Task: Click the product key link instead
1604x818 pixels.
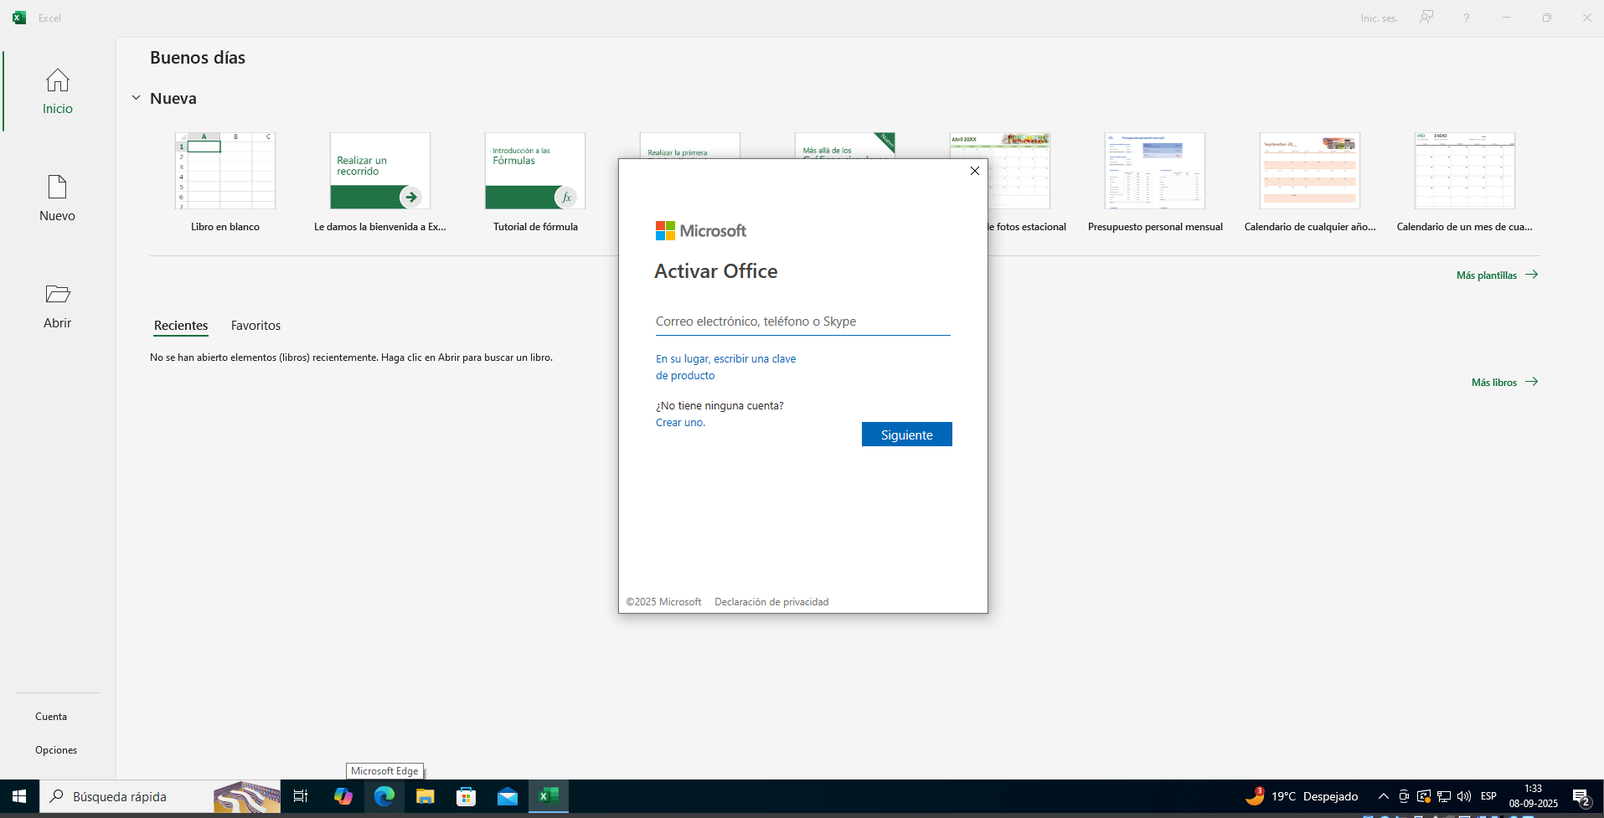Action: (725, 367)
